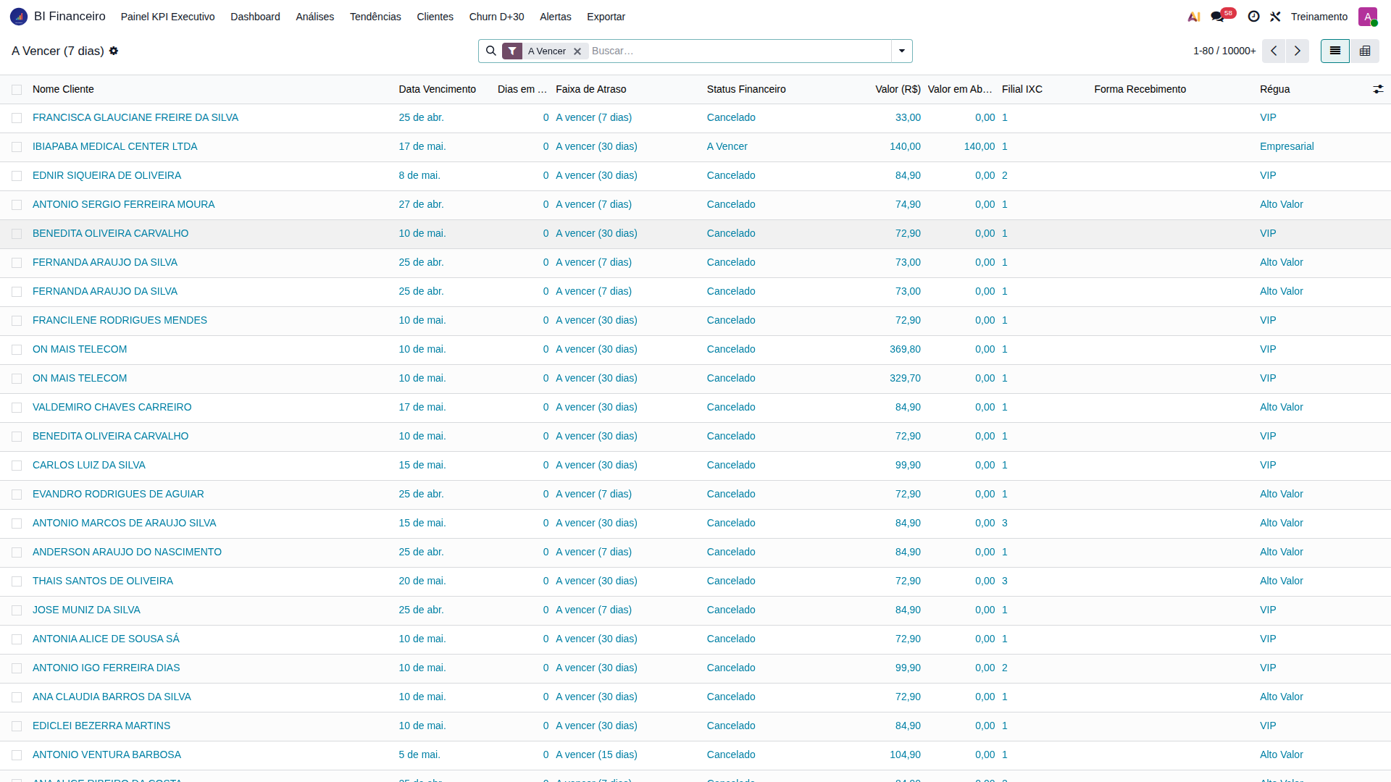
Task: Open record ANA CLAUDIA BARROS DA SILVA
Action: coord(112,697)
